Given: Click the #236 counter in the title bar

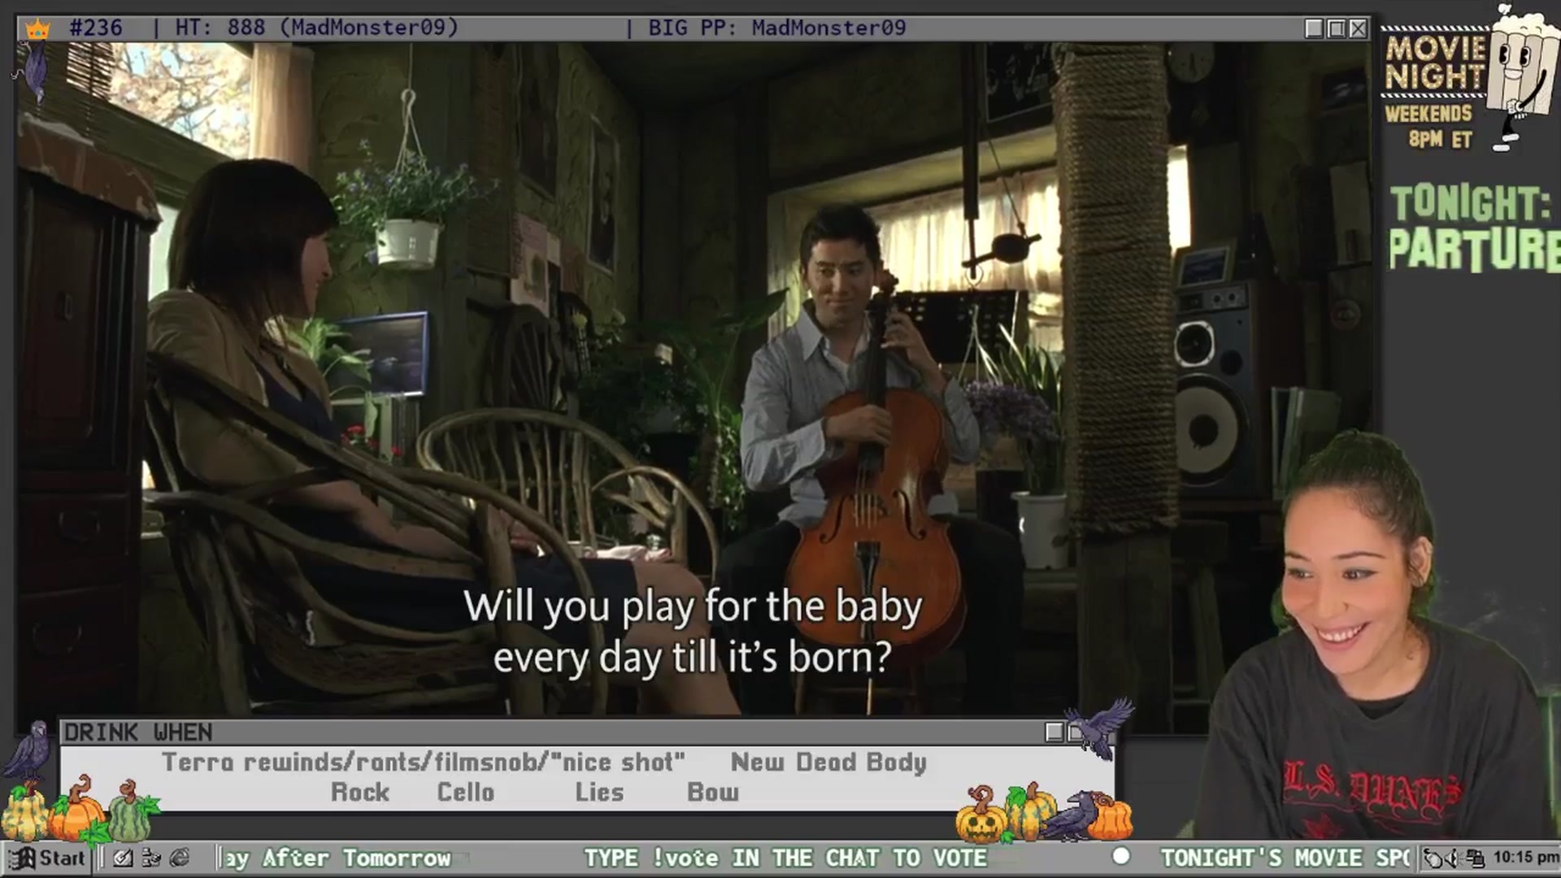Looking at the screenshot, I should [96, 28].
